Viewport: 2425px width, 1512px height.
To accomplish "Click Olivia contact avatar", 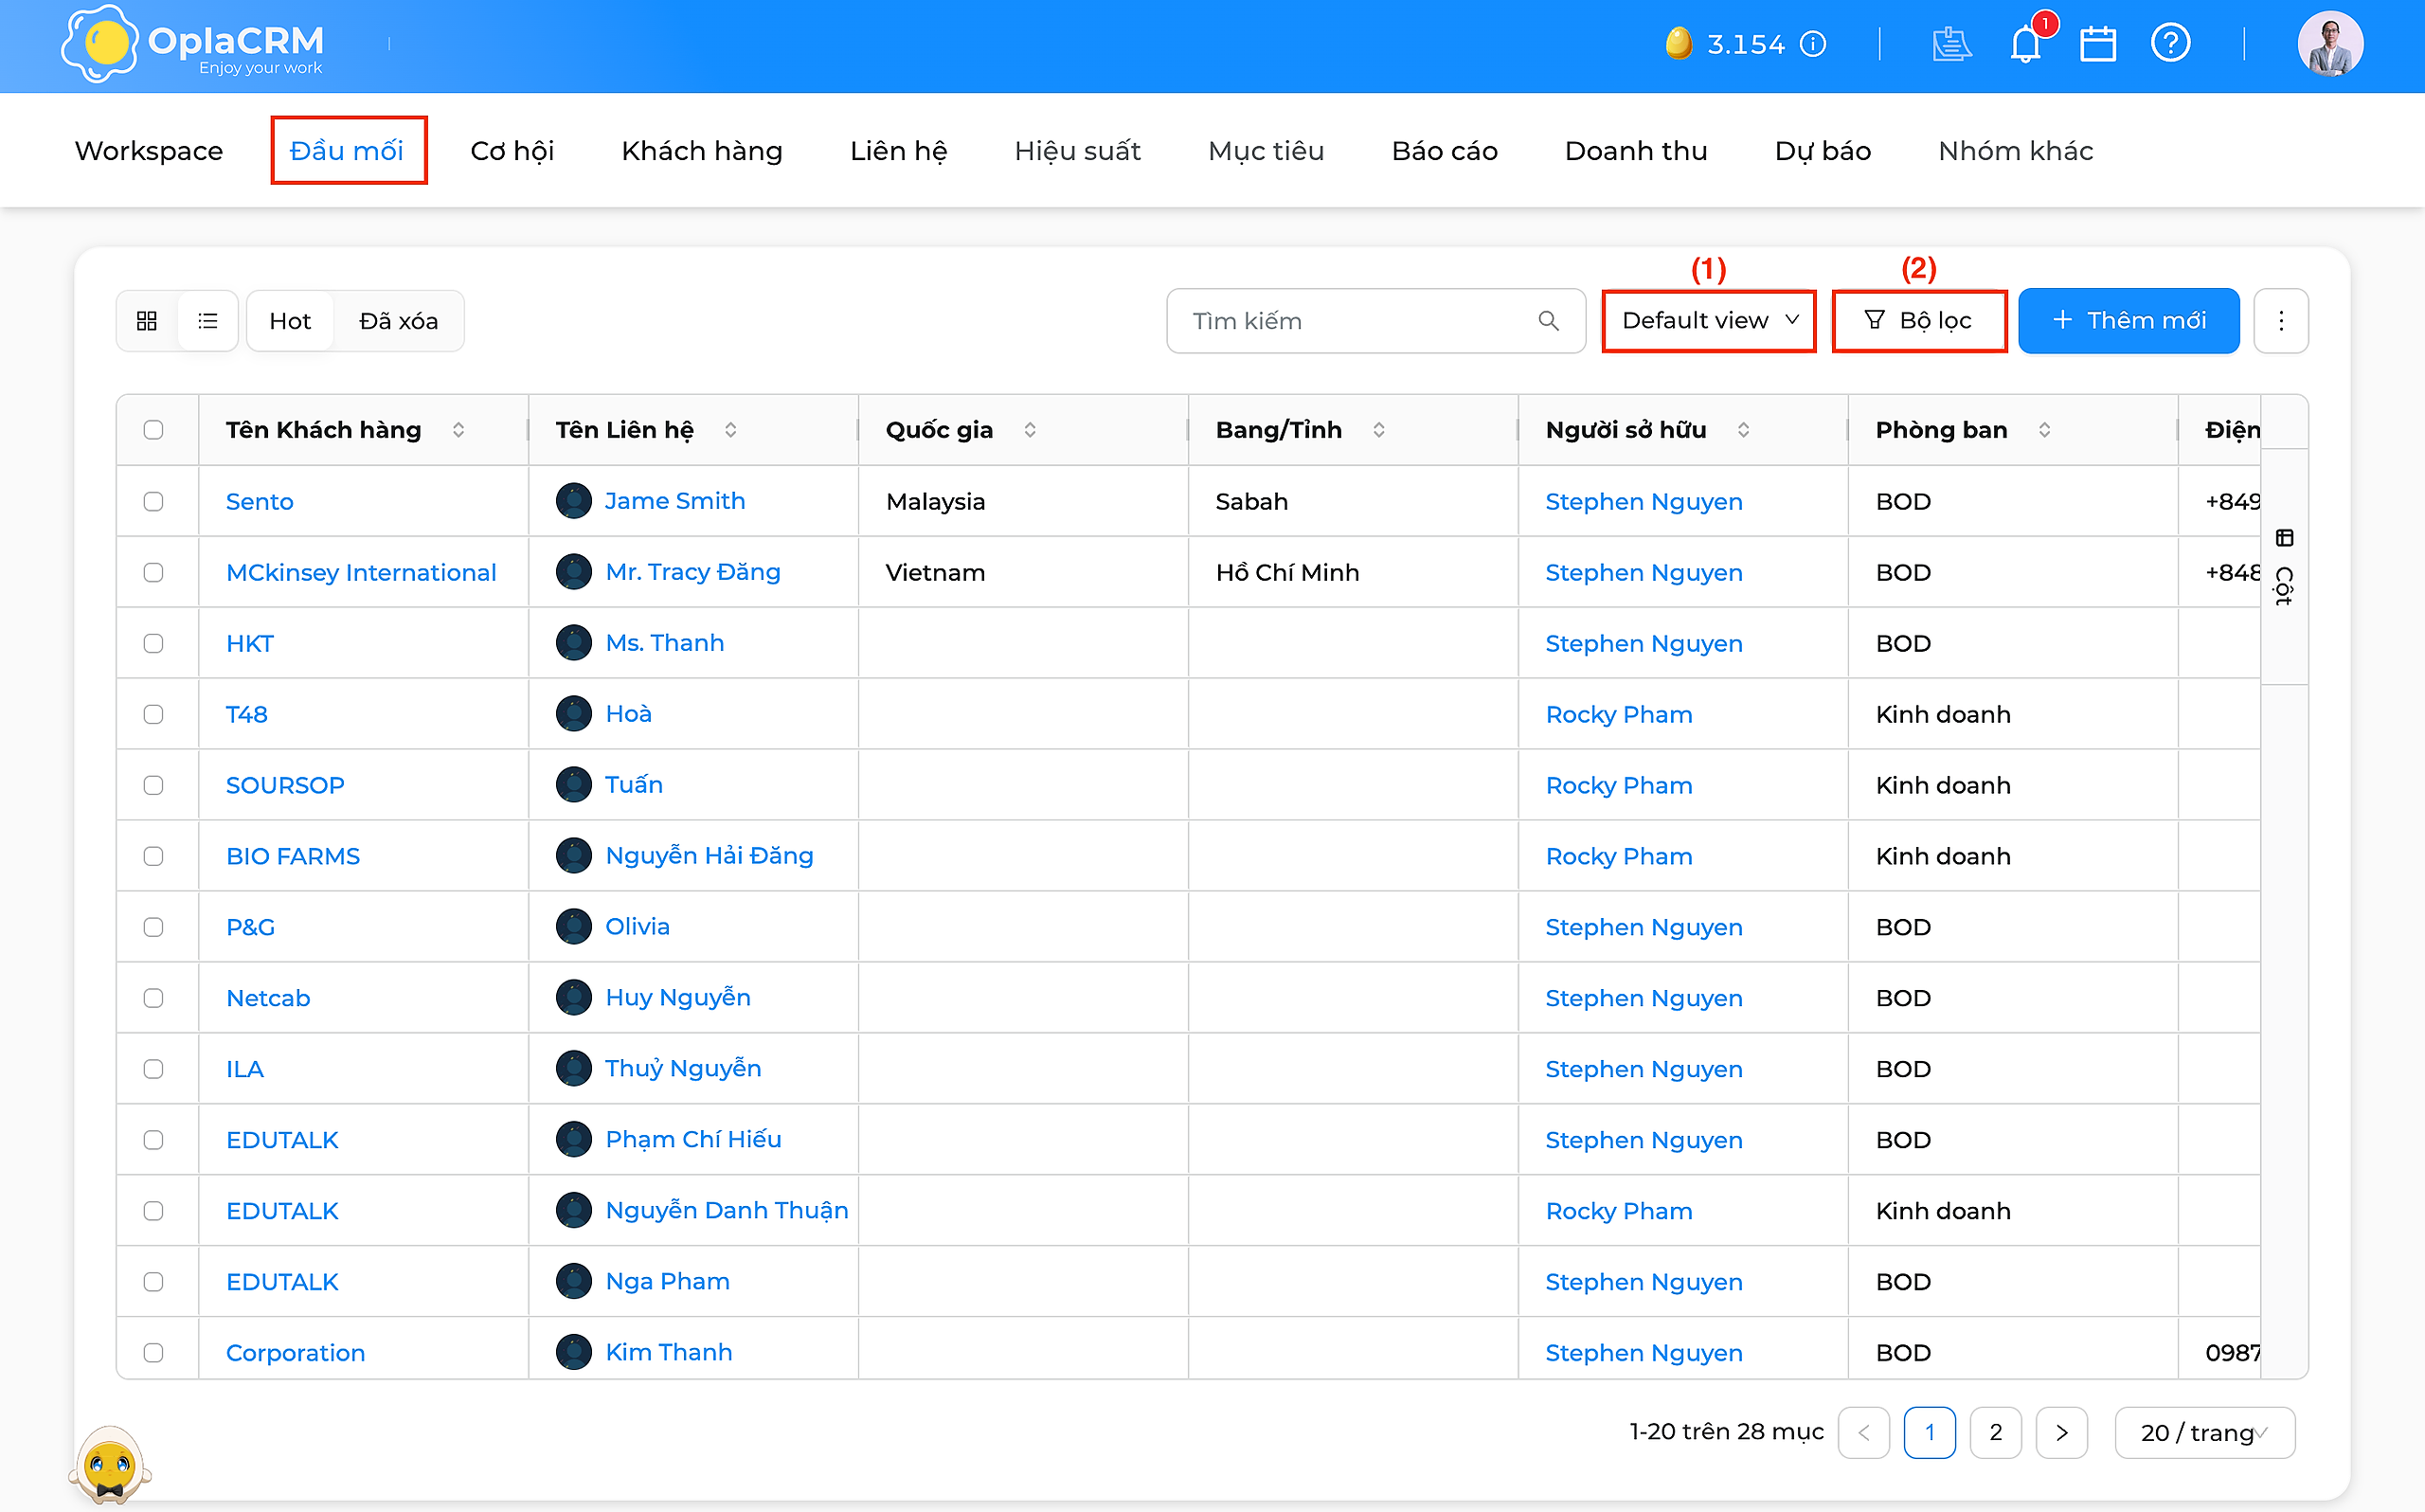I will [x=574, y=926].
